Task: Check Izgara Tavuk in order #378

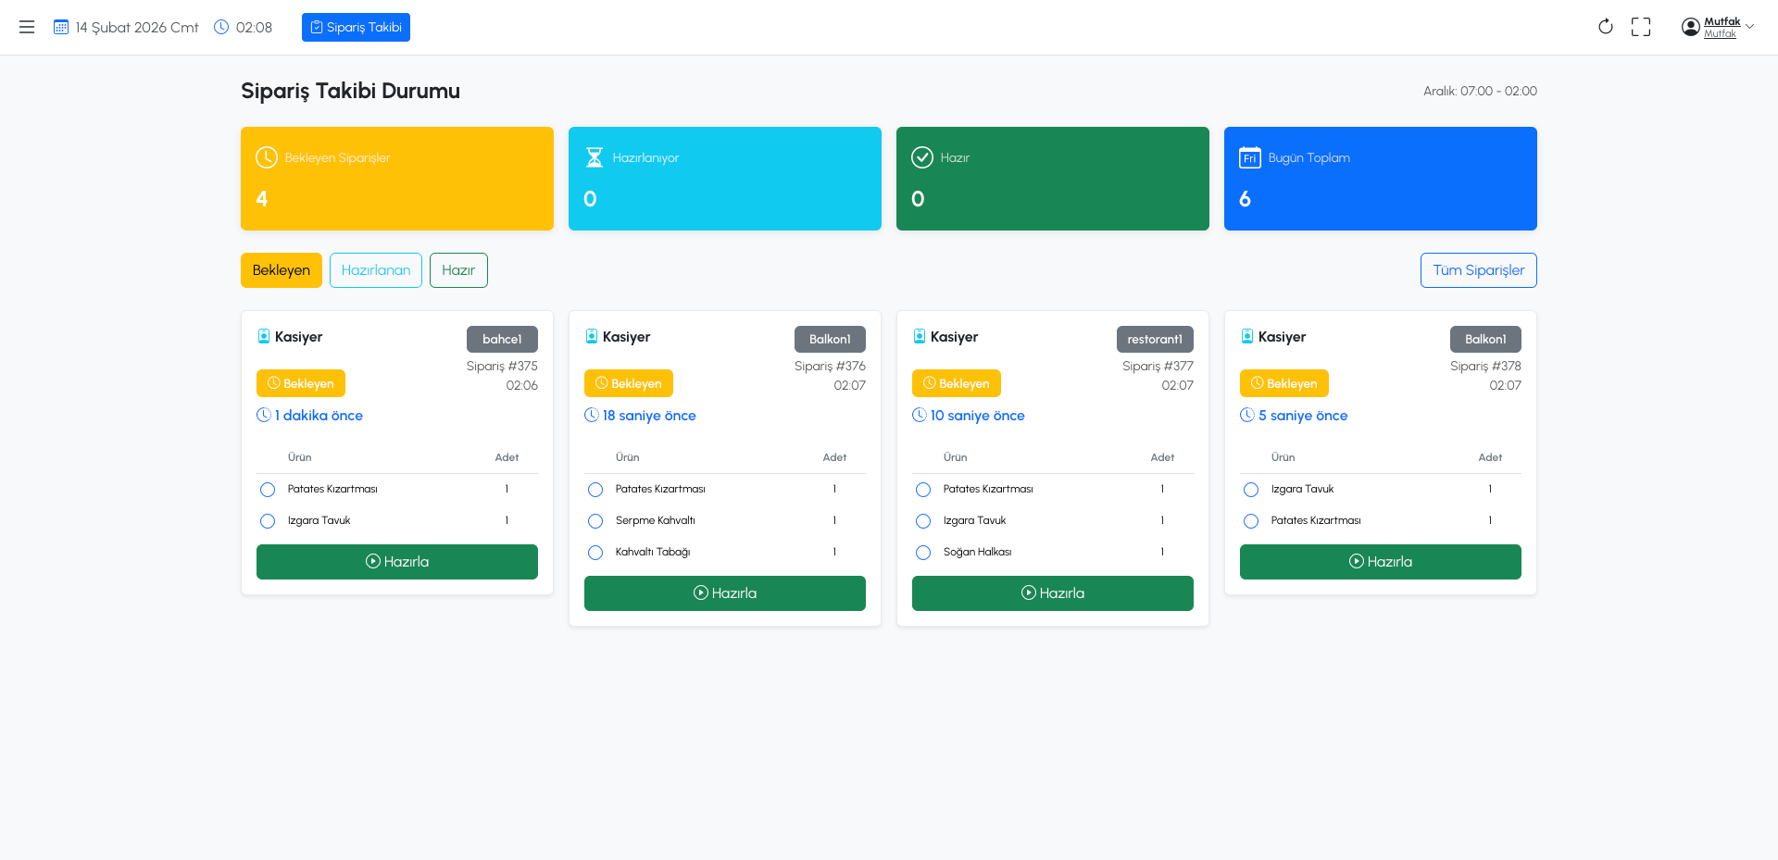Action: click(1251, 490)
